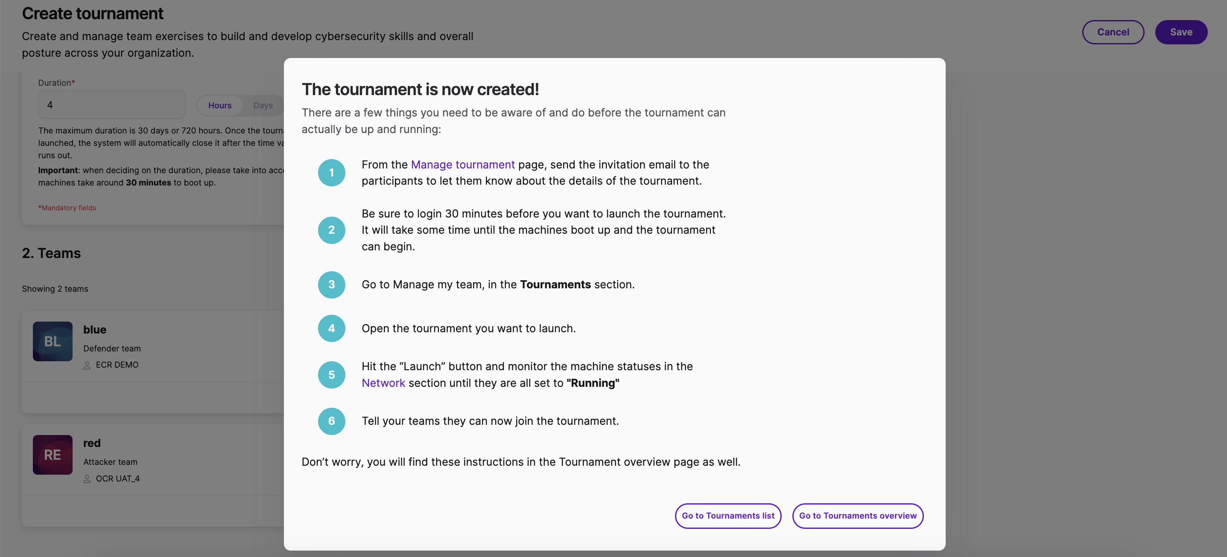1227x557 pixels.
Task: Select Days duration unit
Action: pyautogui.click(x=263, y=105)
